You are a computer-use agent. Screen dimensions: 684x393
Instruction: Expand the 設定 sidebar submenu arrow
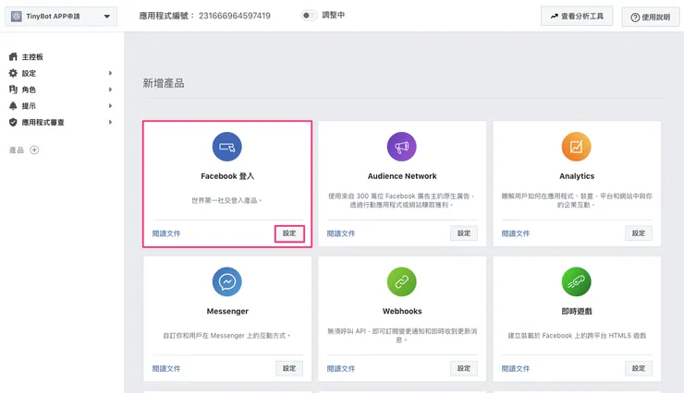[110, 73]
